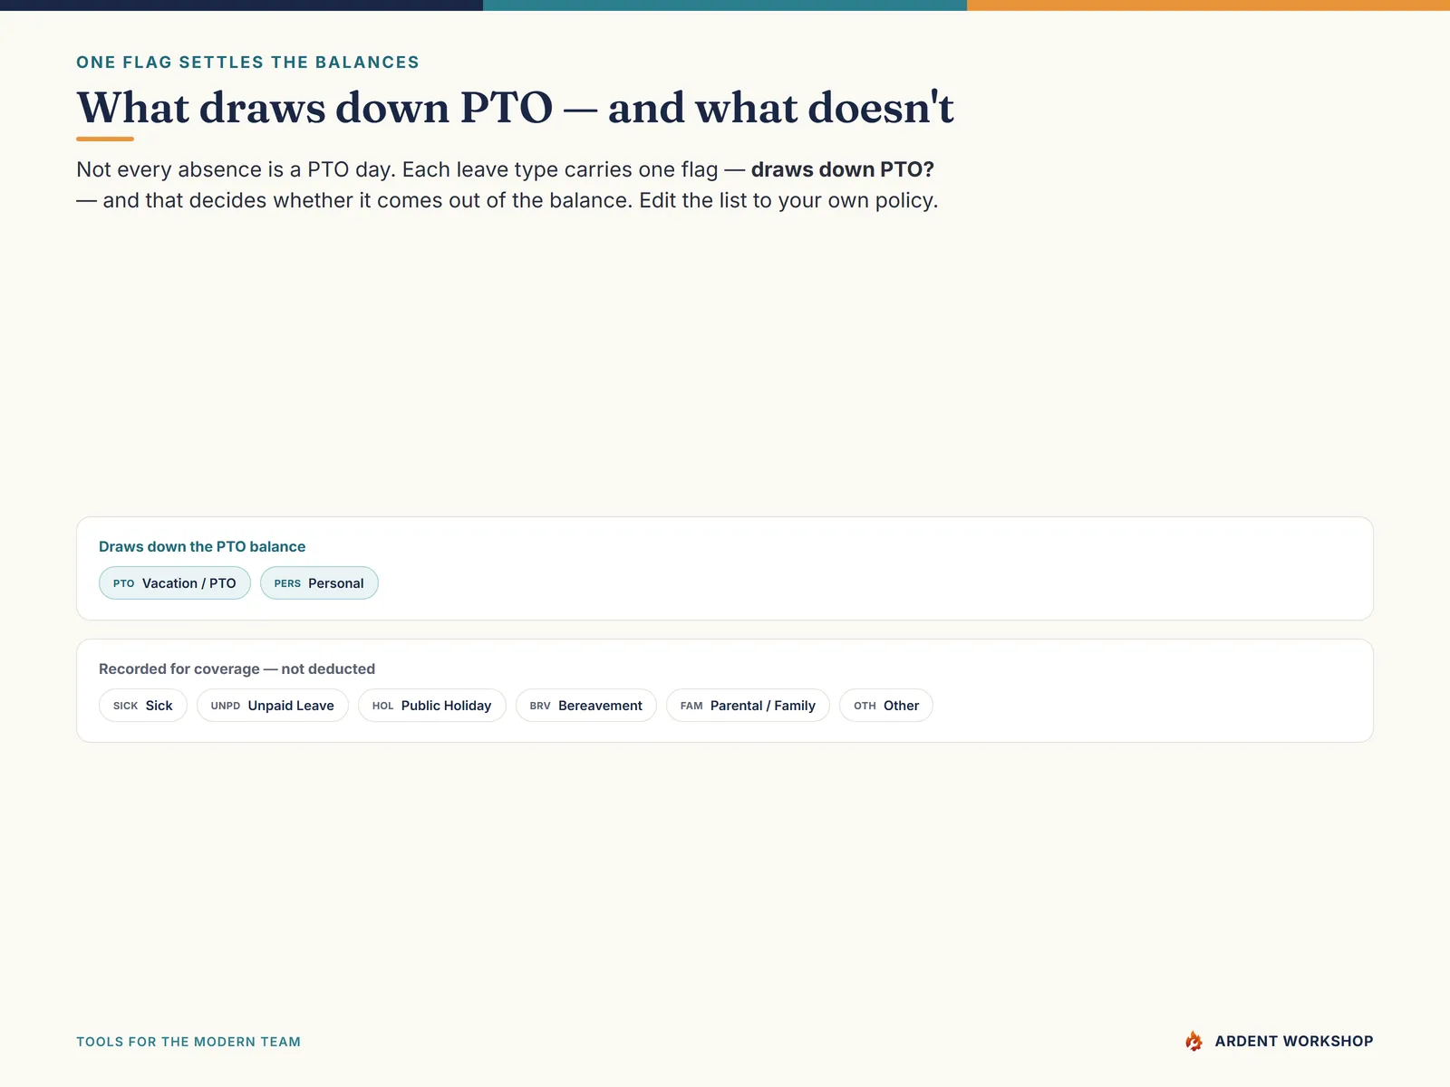The width and height of the screenshot is (1450, 1087).
Task: Pick the Public Holiday chip
Action: [x=432, y=706]
